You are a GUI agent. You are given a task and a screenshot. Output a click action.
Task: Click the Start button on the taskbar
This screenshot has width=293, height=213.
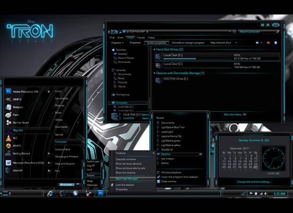[6, 194]
